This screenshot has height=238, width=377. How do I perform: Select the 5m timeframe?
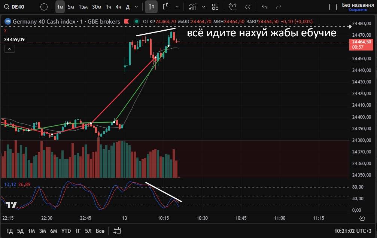[71, 7]
